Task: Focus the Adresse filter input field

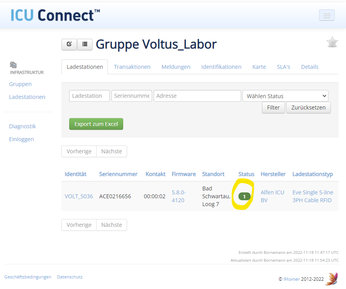Action: [x=197, y=96]
